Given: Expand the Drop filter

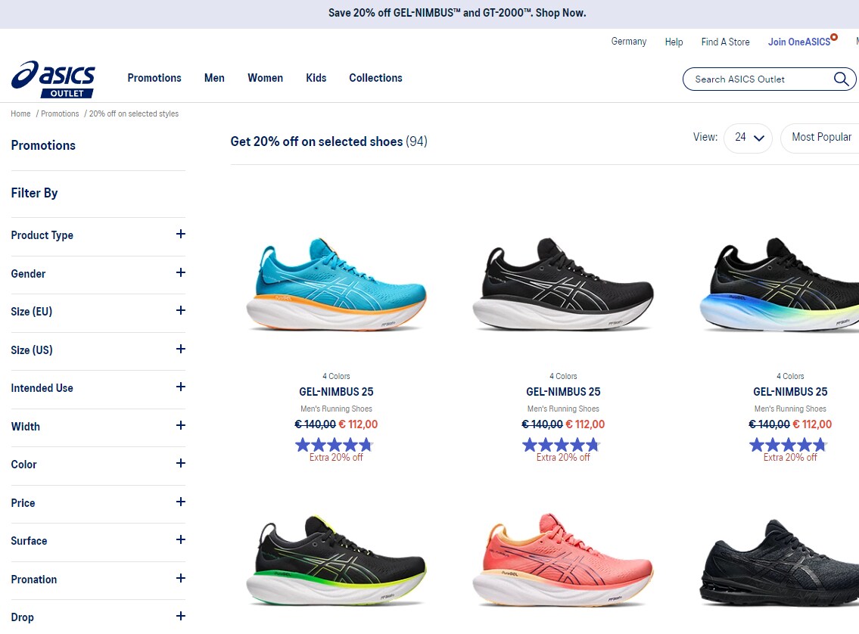Looking at the screenshot, I should click(x=98, y=617).
